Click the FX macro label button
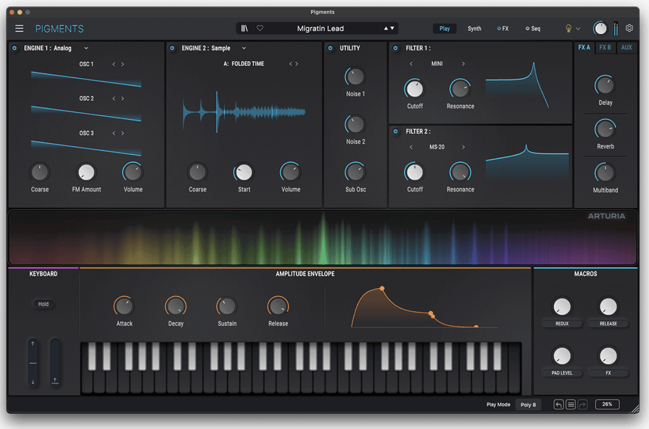Viewport: 649px width, 429px height. tap(608, 373)
